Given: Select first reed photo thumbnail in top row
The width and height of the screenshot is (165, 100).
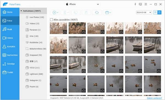Looking at the screenshot, I should [x=58, y=28].
